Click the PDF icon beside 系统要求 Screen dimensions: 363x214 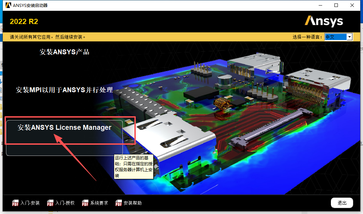click(85, 203)
